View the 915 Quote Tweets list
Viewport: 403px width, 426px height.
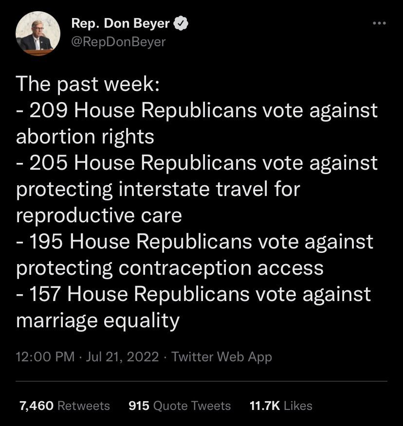tap(180, 406)
